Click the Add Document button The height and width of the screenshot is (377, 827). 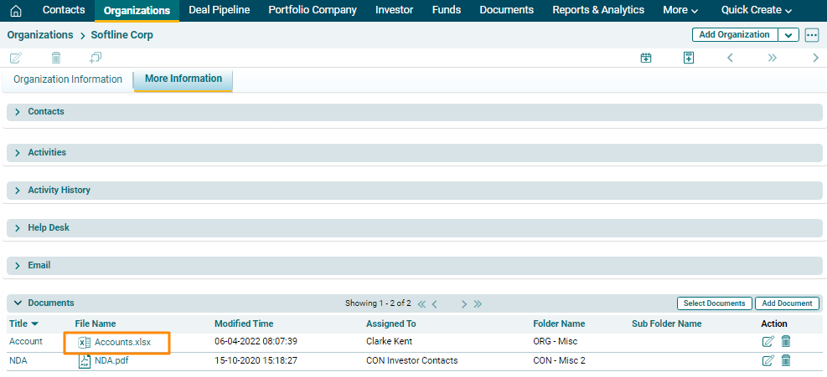coord(787,303)
